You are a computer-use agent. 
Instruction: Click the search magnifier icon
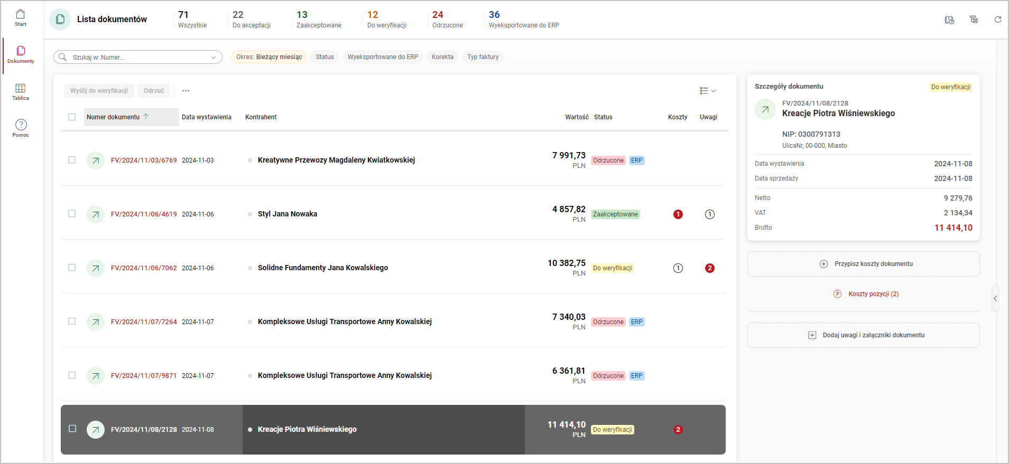click(62, 57)
